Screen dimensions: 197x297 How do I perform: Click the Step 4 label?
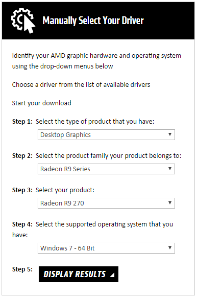[22, 224]
